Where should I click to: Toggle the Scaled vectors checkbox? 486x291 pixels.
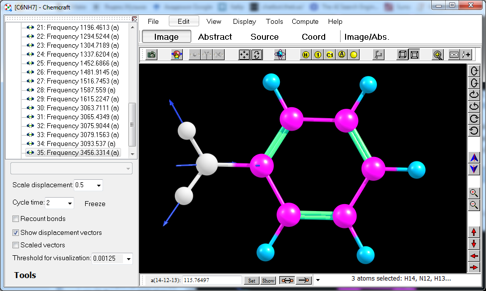coord(16,245)
